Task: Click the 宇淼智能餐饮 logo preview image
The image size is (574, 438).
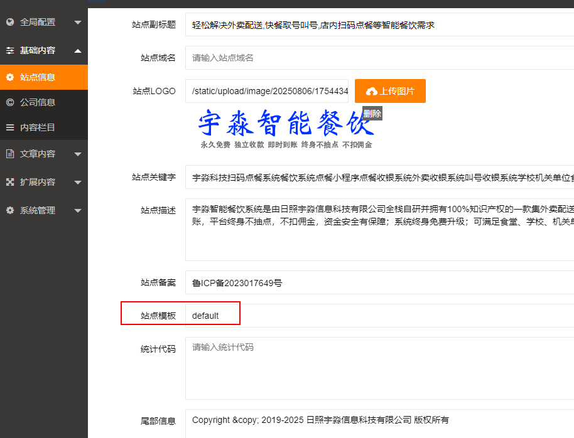Action: (286, 129)
